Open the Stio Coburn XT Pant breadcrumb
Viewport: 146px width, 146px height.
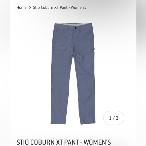click(x=59, y=8)
